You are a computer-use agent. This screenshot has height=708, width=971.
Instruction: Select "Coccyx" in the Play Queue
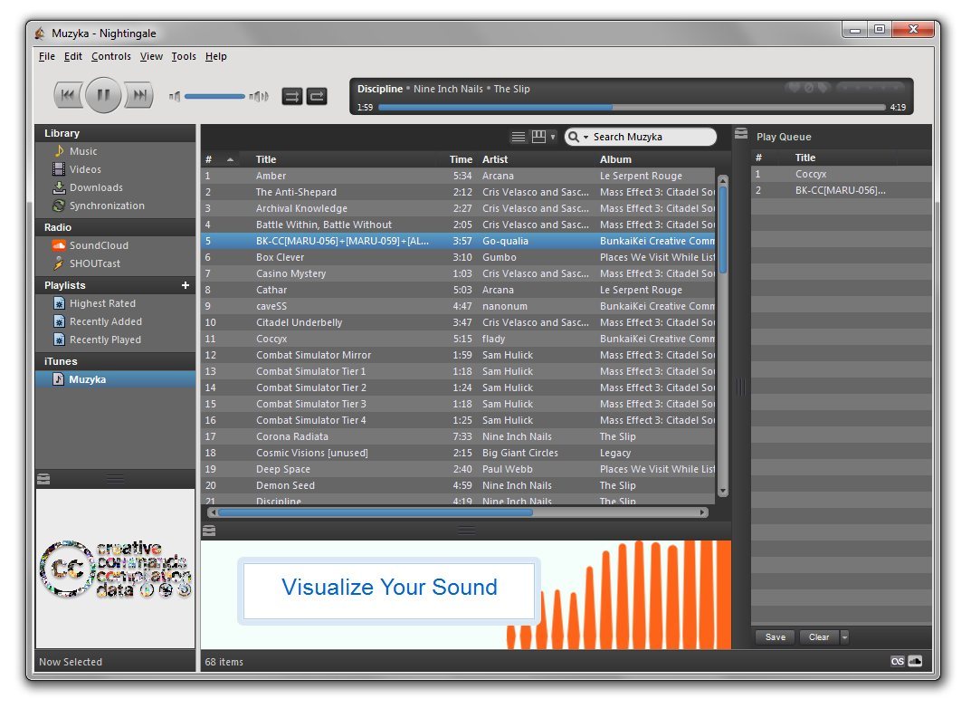841,174
